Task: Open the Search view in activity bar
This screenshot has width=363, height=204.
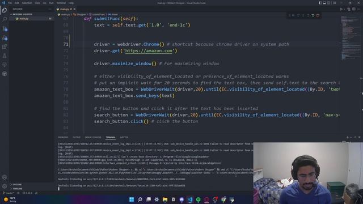Action: (5, 19)
